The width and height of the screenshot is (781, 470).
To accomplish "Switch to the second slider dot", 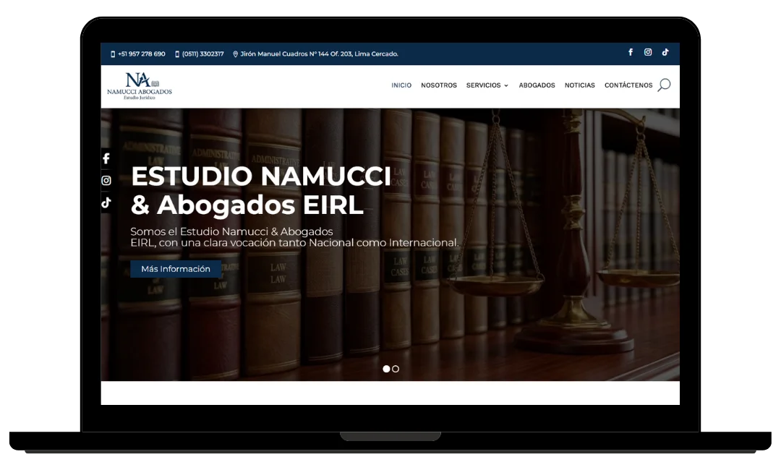I will [x=396, y=369].
